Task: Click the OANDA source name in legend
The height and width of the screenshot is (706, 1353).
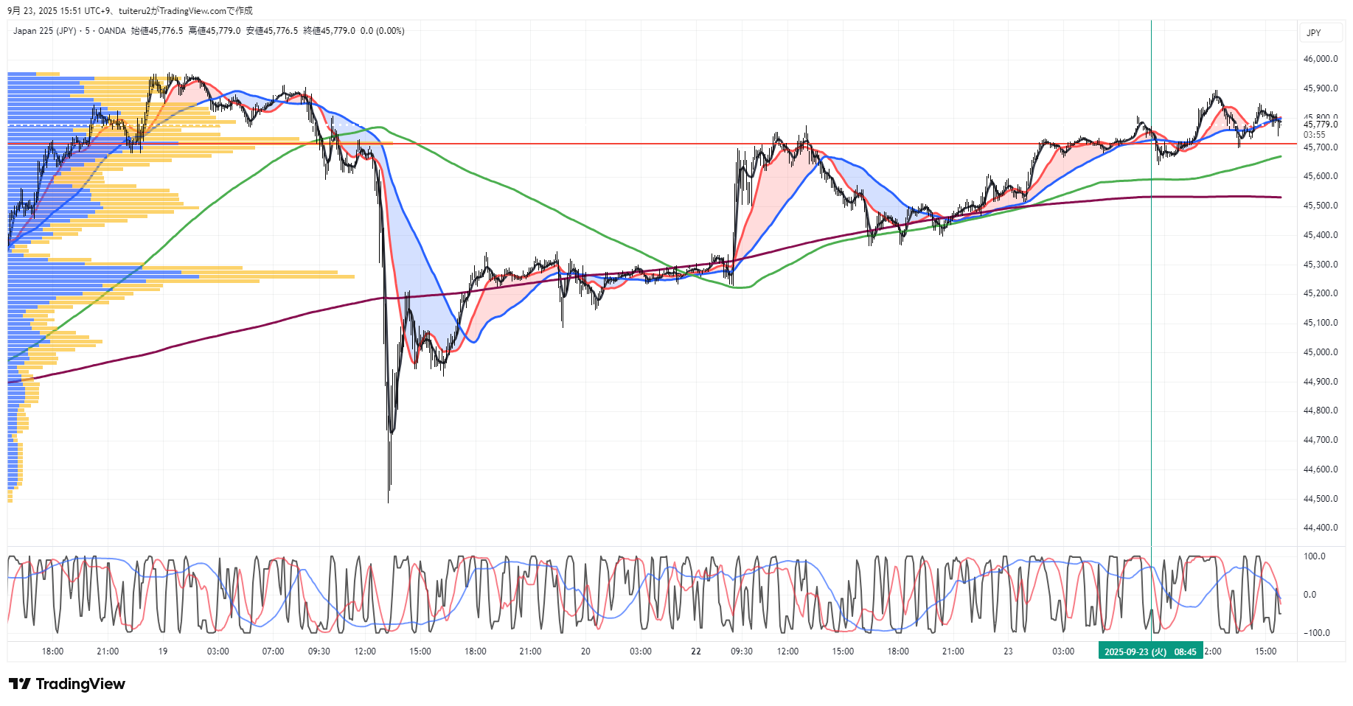Action: click(112, 31)
